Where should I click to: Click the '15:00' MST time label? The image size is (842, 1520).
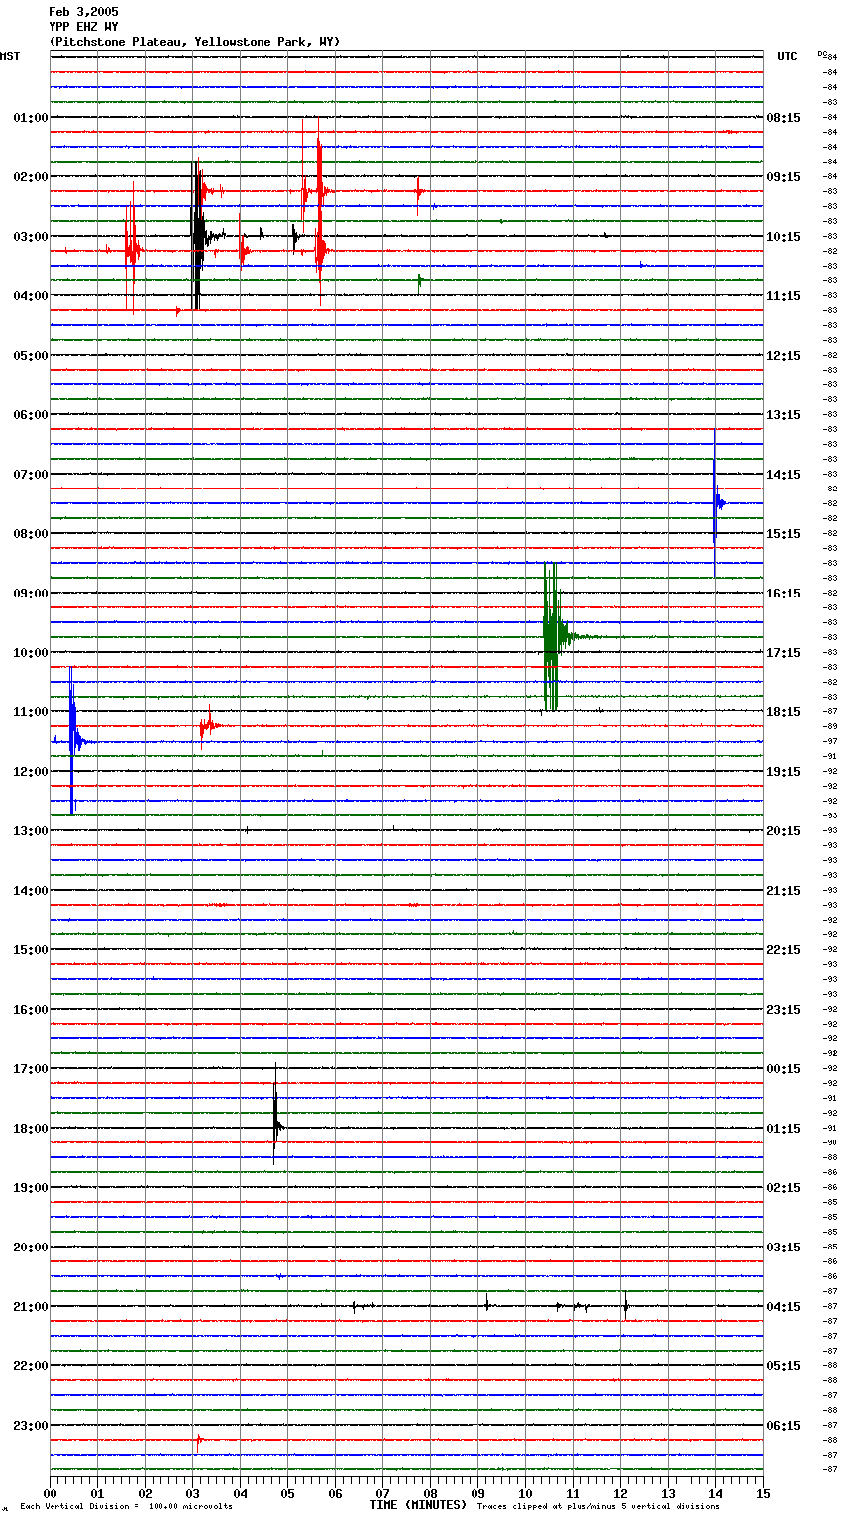pos(31,950)
